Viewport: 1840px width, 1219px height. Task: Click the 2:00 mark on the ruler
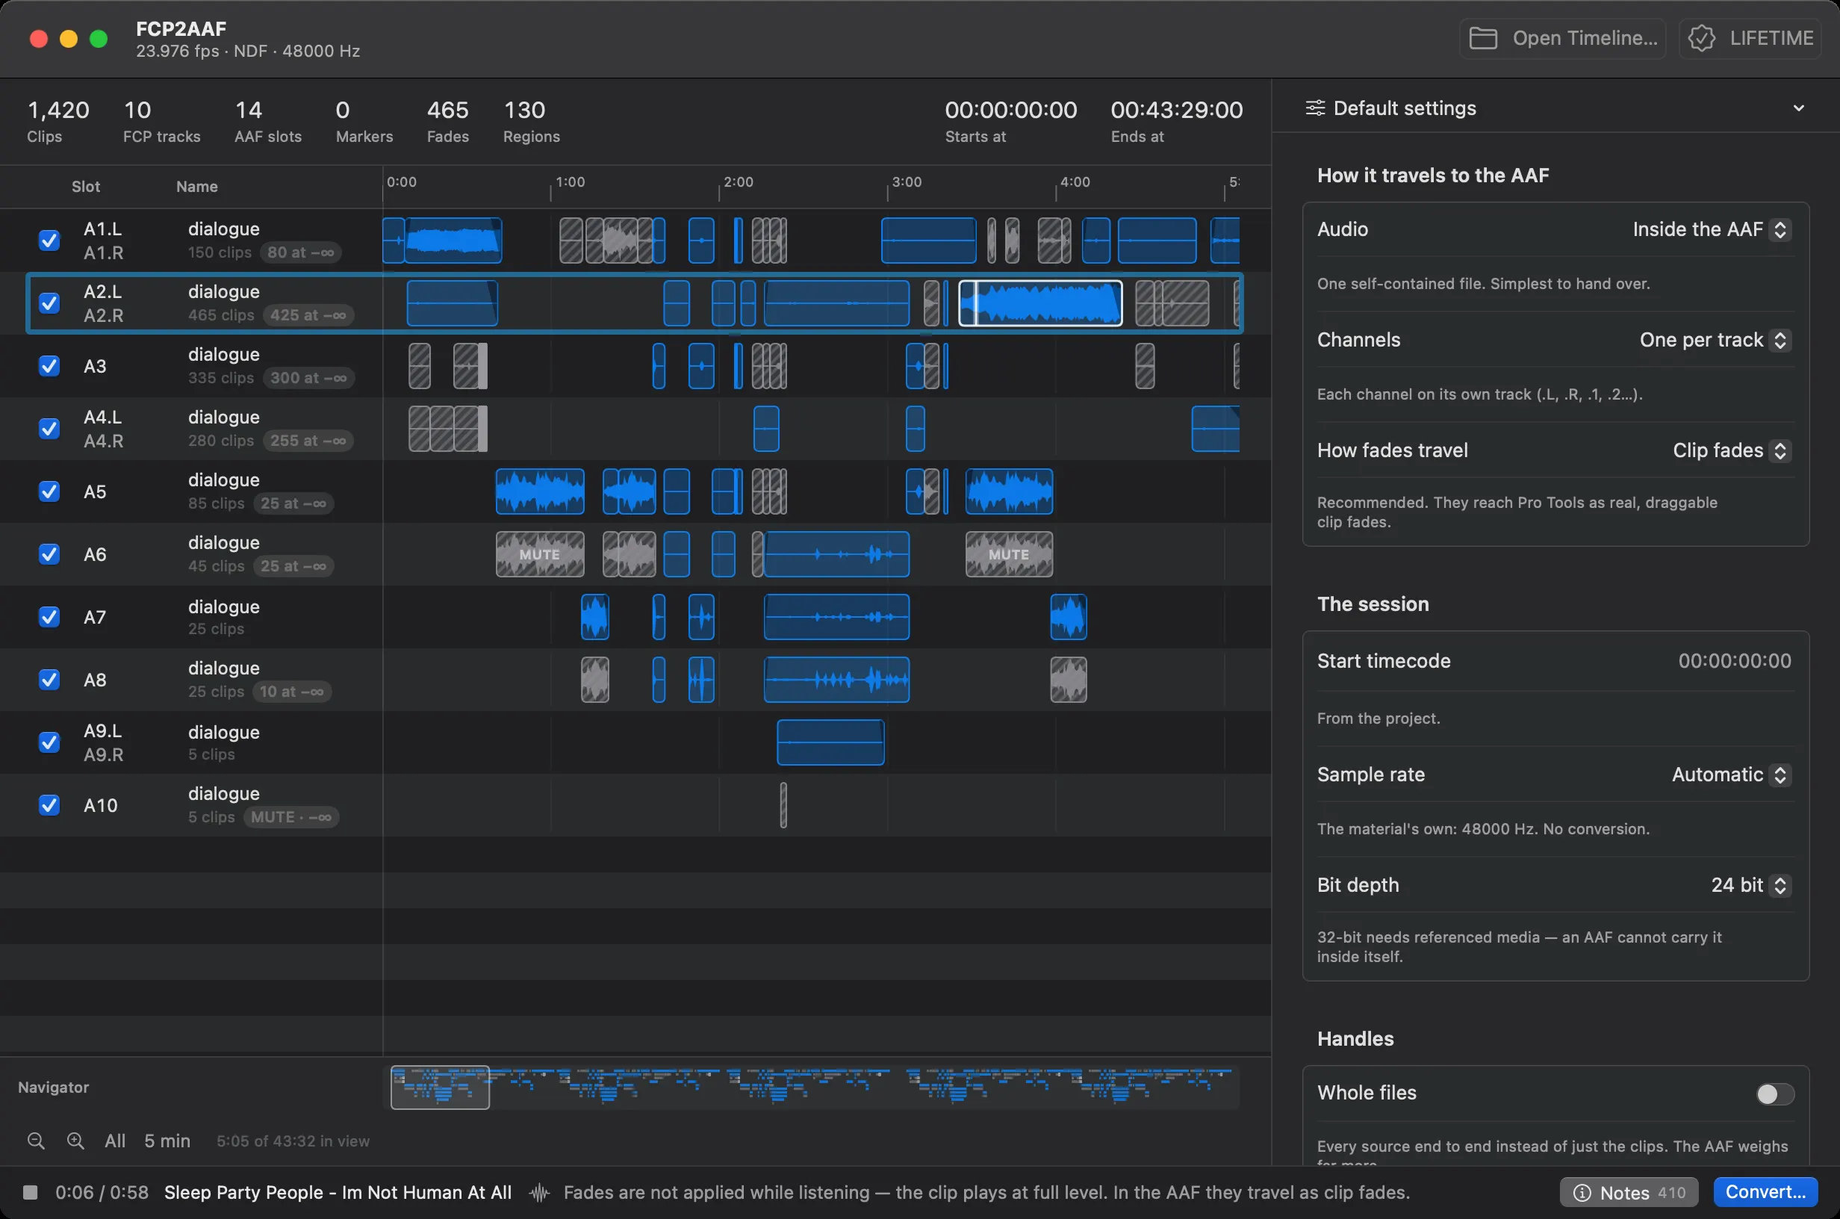(737, 182)
